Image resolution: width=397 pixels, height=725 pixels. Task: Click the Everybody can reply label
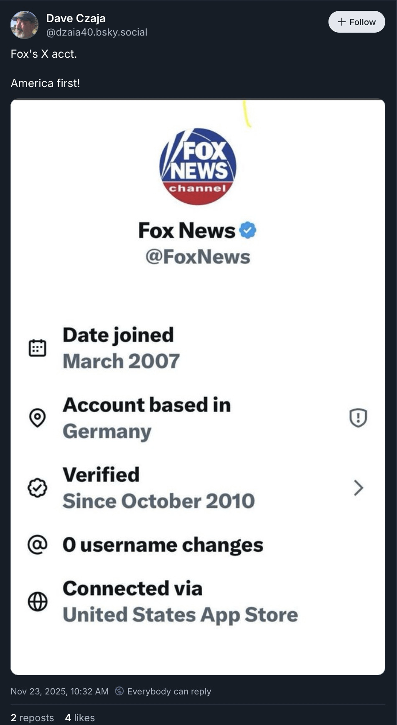point(169,692)
